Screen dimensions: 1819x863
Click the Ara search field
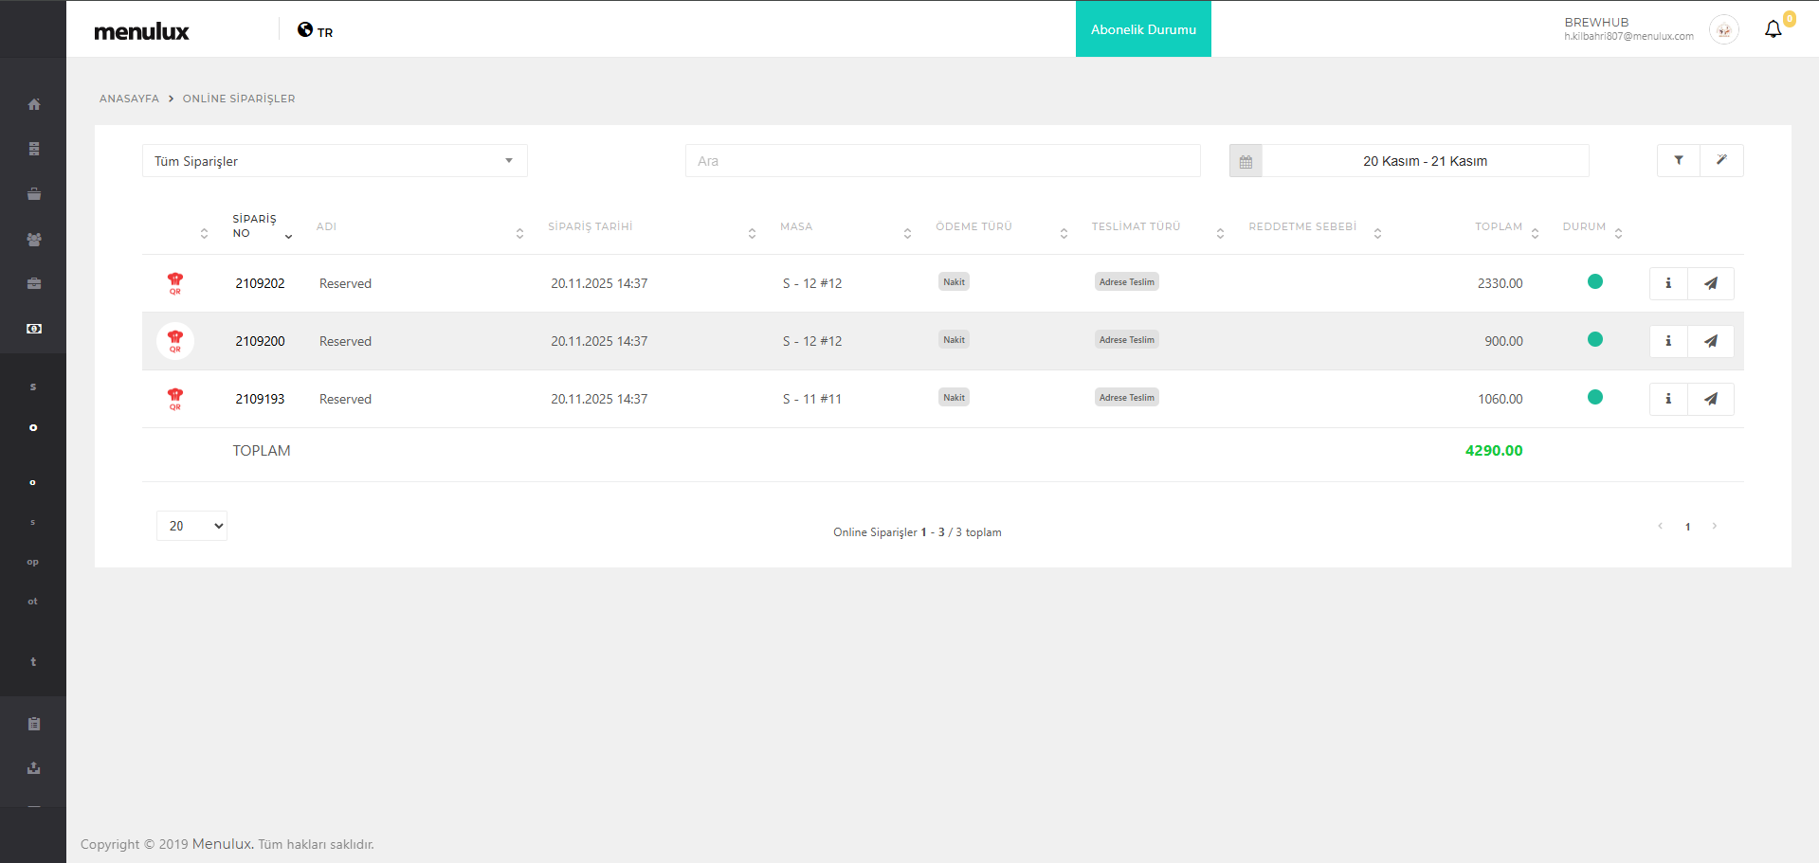[942, 161]
